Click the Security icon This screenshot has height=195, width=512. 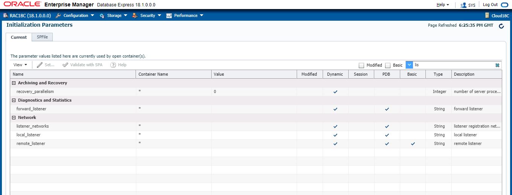(x=135, y=15)
